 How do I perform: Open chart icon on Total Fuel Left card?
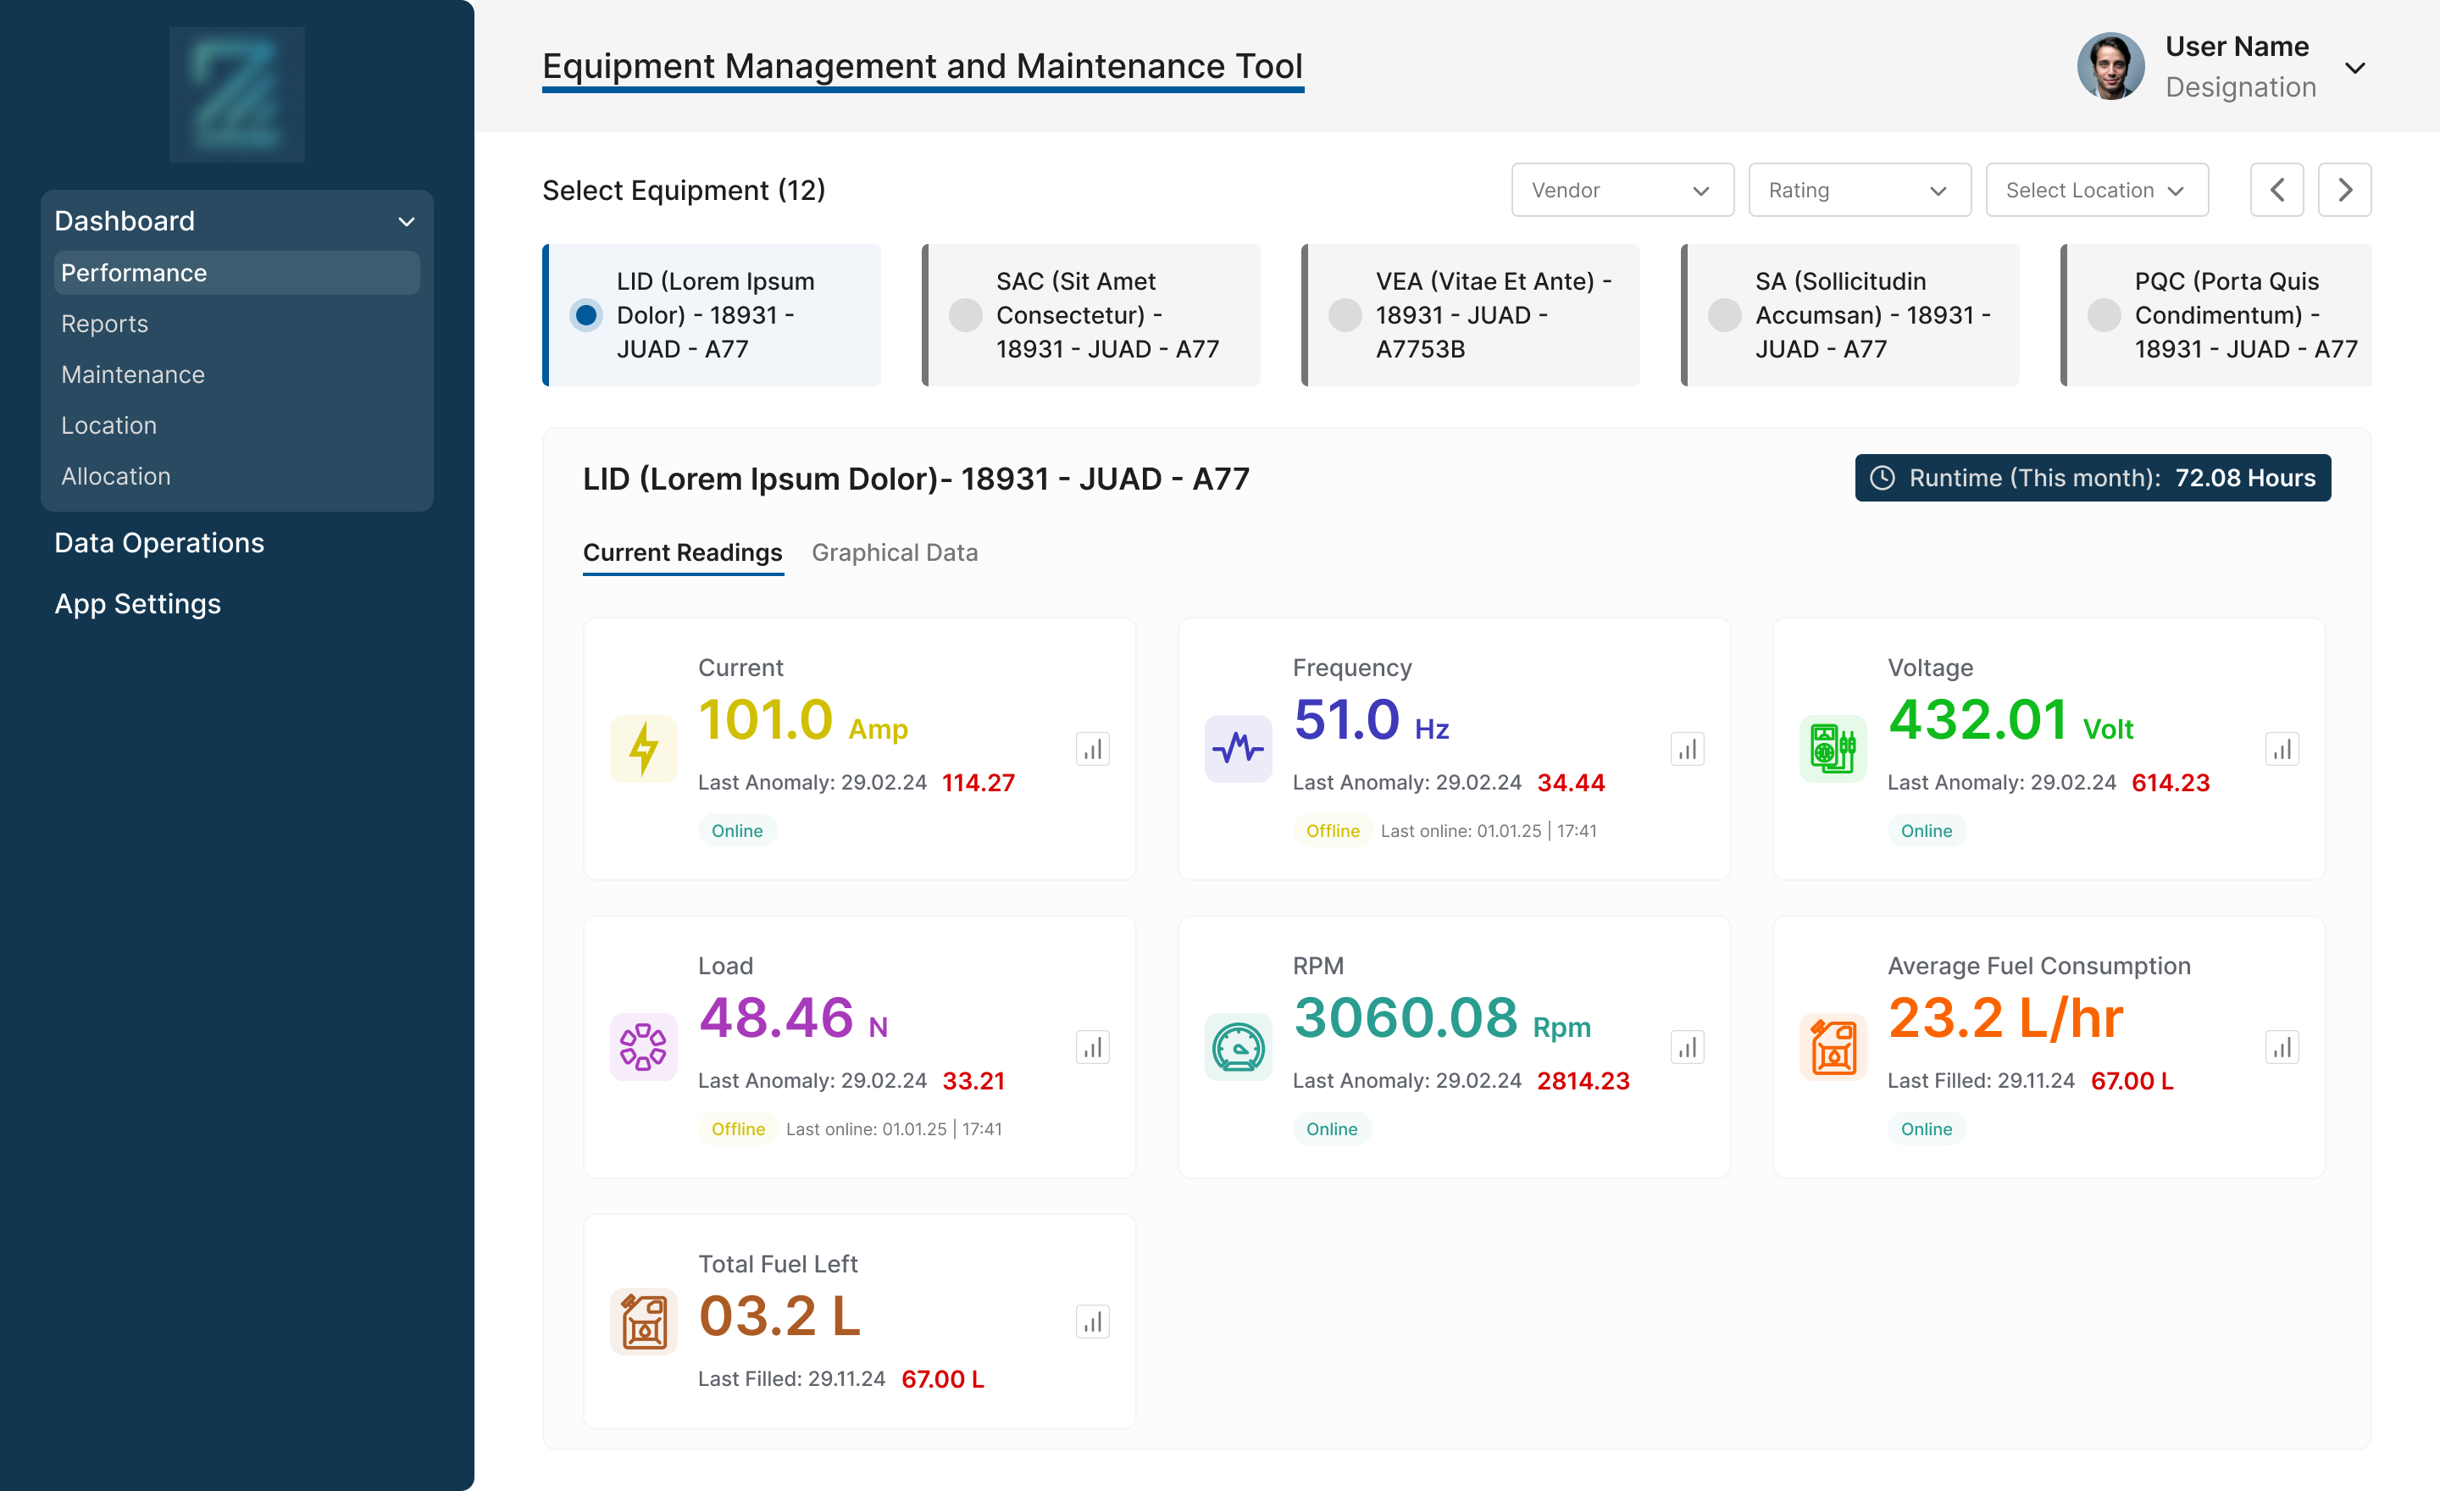[x=1092, y=1322]
